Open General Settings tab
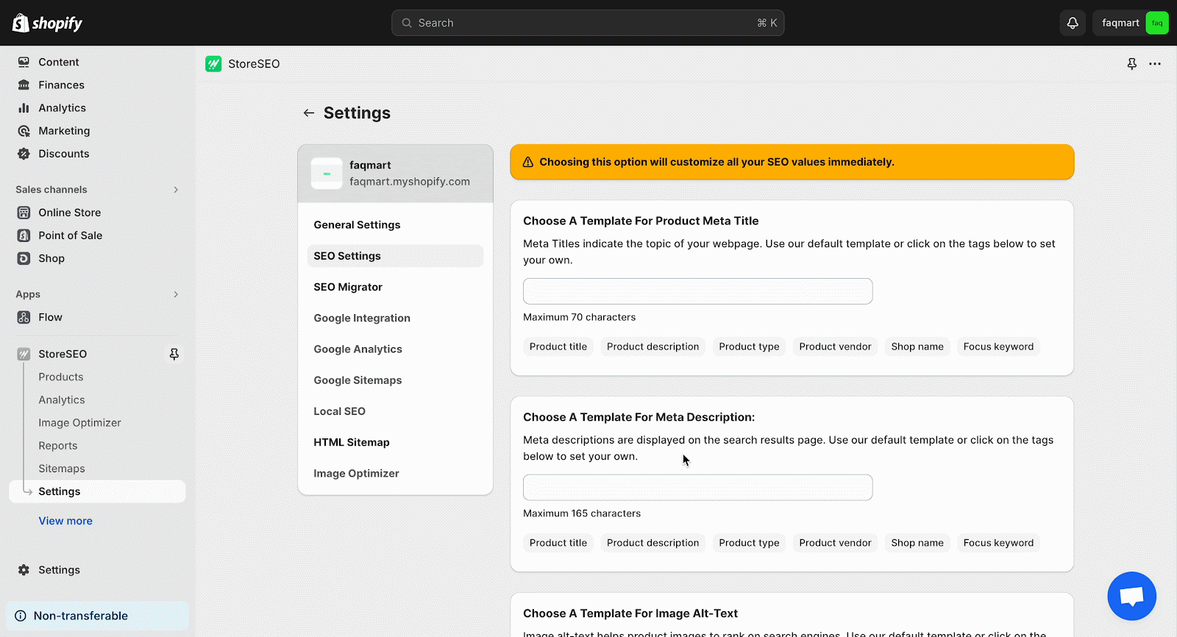 tap(395, 225)
